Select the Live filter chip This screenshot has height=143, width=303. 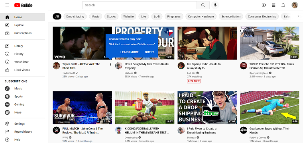click(x=144, y=17)
